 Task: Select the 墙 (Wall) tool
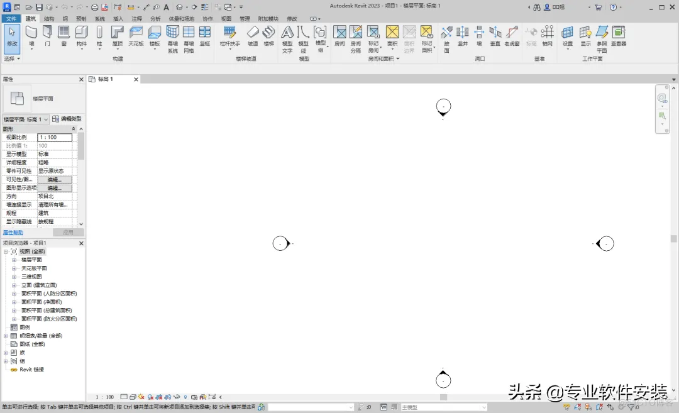(x=31, y=35)
